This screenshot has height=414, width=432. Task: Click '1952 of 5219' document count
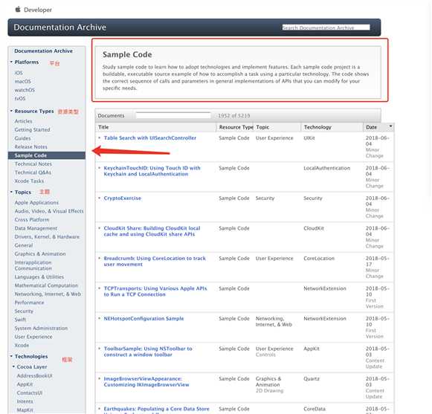(x=234, y=116)
